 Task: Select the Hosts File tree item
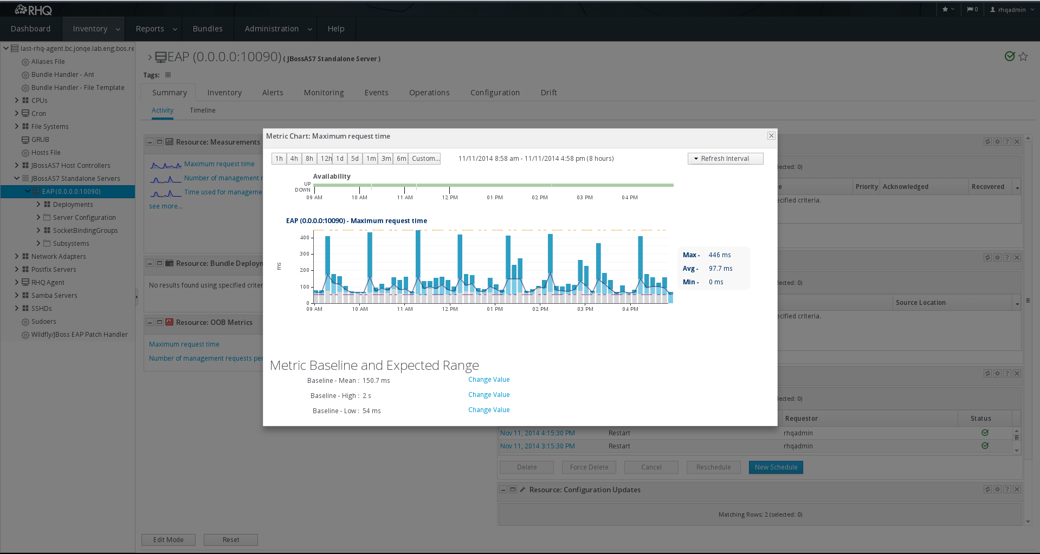tap(46, 153)
